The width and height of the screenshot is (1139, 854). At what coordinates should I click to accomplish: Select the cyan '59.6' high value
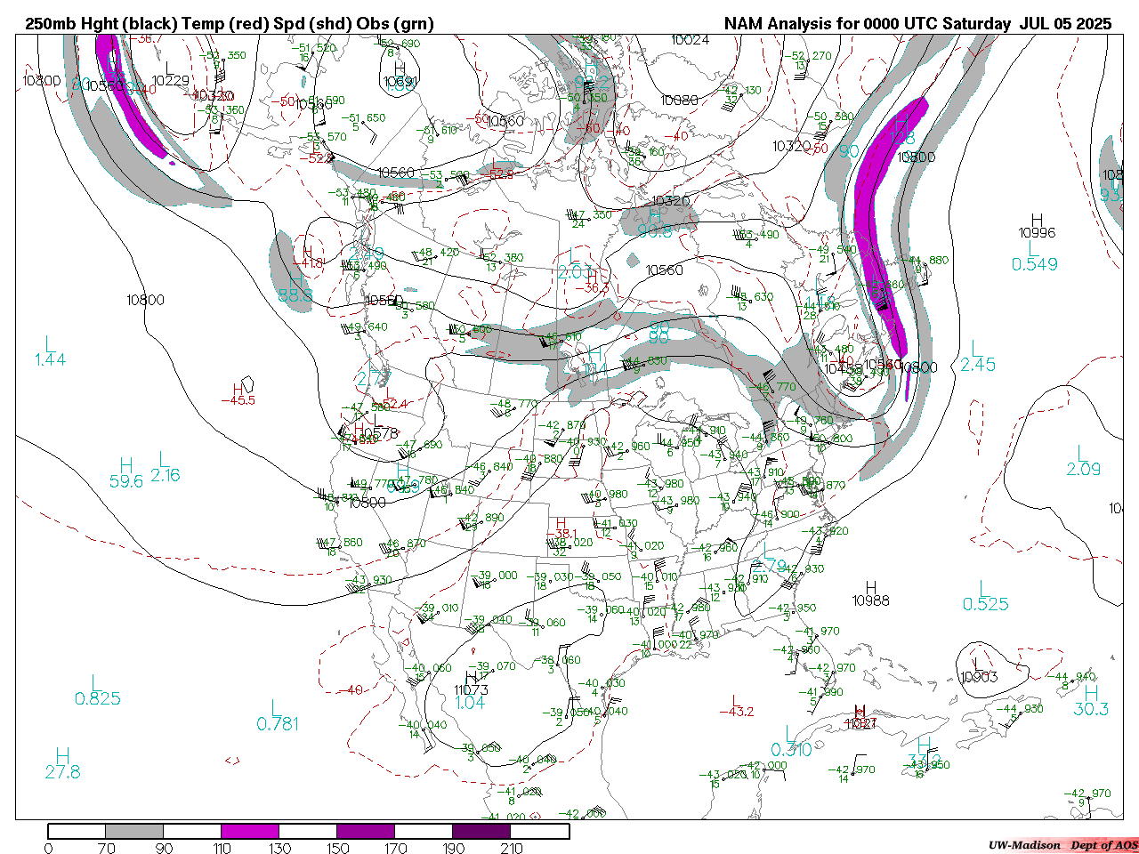pyautogui.click(x=126, y=481)
